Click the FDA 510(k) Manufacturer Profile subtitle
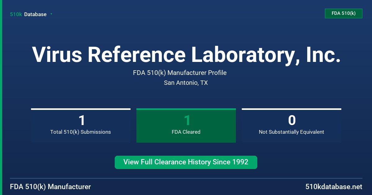 [x=180, y=73]
